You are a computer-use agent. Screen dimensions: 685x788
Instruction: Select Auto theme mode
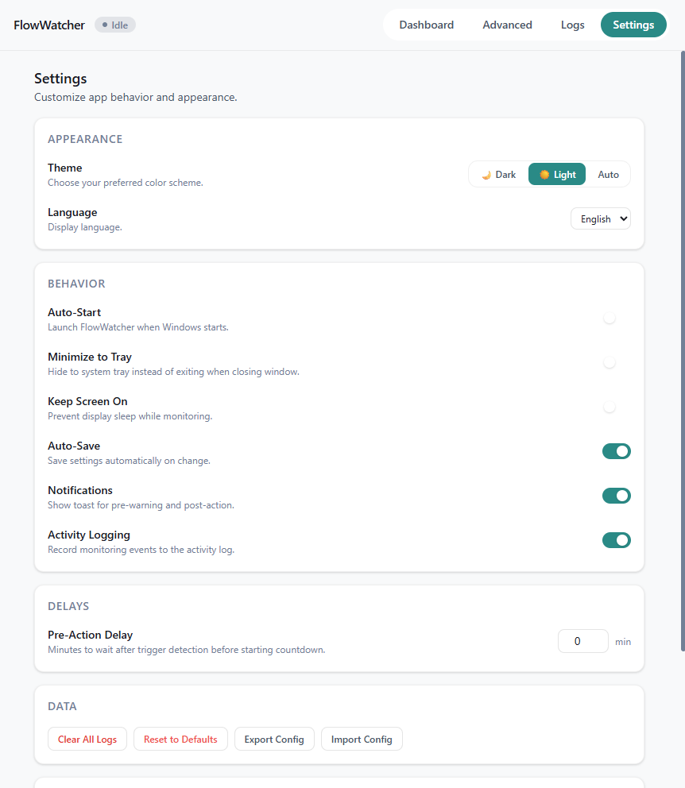pos(608,174)
